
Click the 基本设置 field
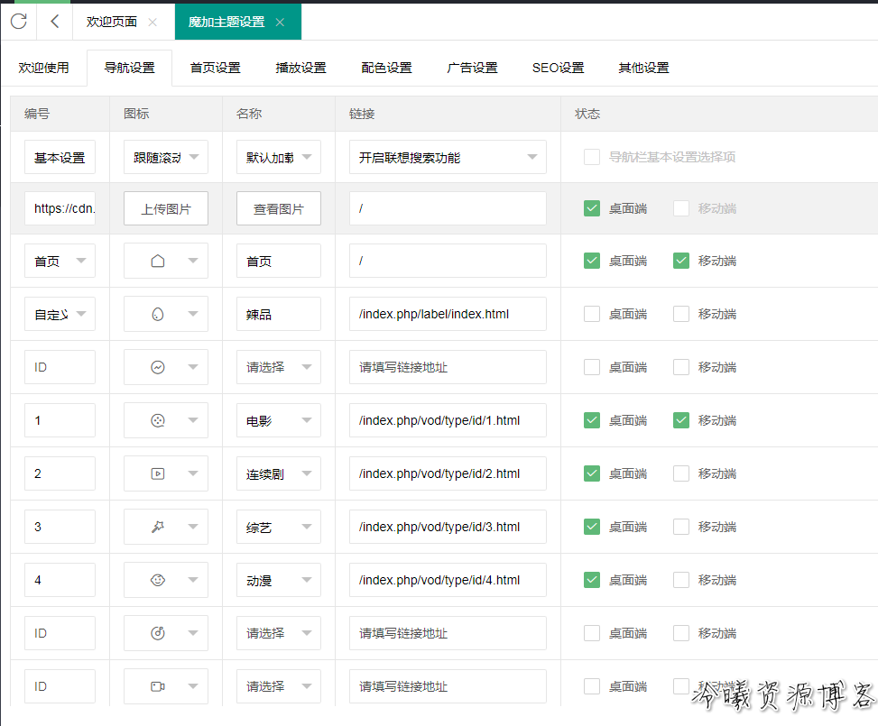(x=60, y=157)
